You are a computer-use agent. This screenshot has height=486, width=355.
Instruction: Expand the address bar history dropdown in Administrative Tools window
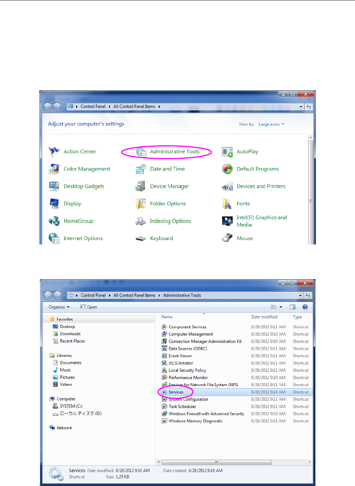click(300, 295)
